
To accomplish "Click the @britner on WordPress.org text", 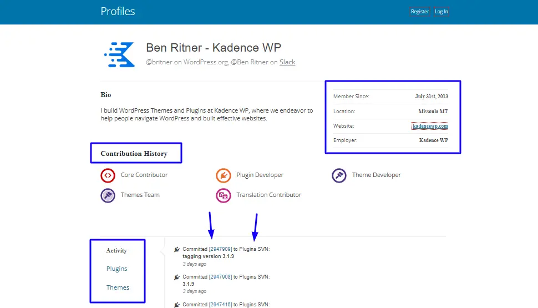I will click(187, 62).
